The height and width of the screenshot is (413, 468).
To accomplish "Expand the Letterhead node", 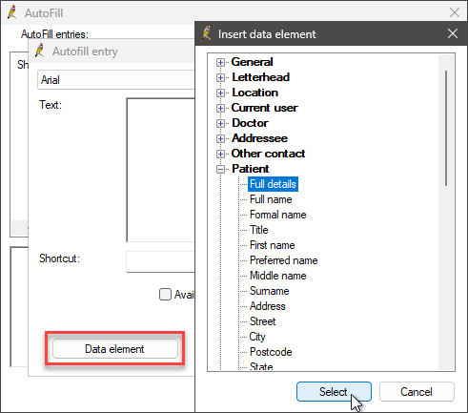I will point(220,77).
